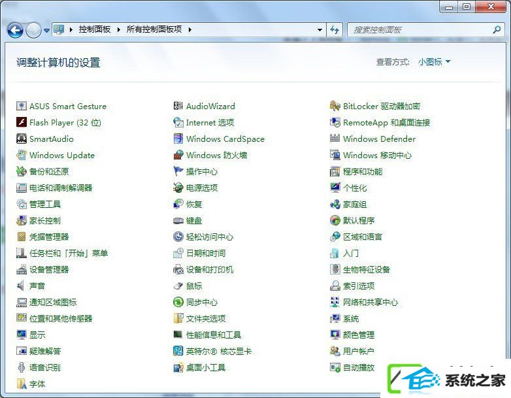Open the 性能信息和工具 link
Viewport: 511px width, 398px height.
point(214,335)
